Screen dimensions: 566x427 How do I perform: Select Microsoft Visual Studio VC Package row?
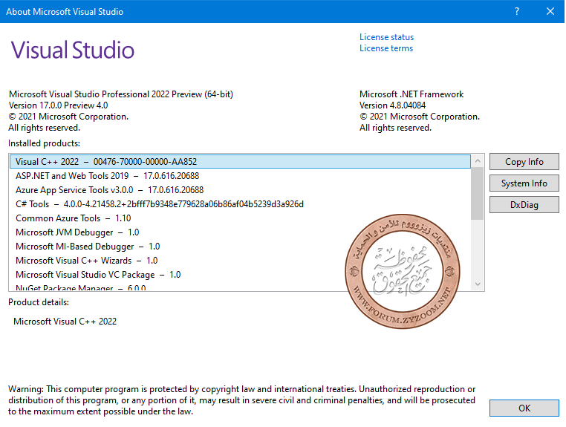coord(241,274)
